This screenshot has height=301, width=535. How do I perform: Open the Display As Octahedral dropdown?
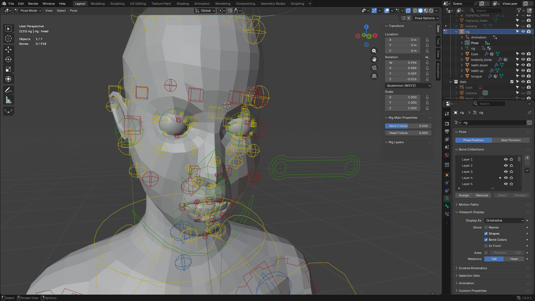pos(505,220)
